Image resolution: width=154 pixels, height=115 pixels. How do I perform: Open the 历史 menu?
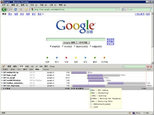tap(34, 5)
